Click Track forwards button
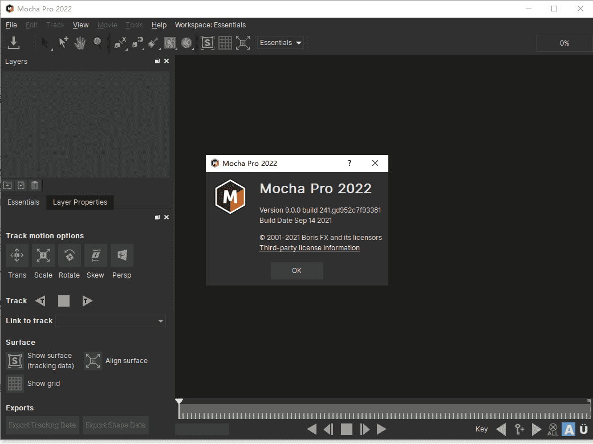Screen dimensions: 593x444 click(87, 301)
